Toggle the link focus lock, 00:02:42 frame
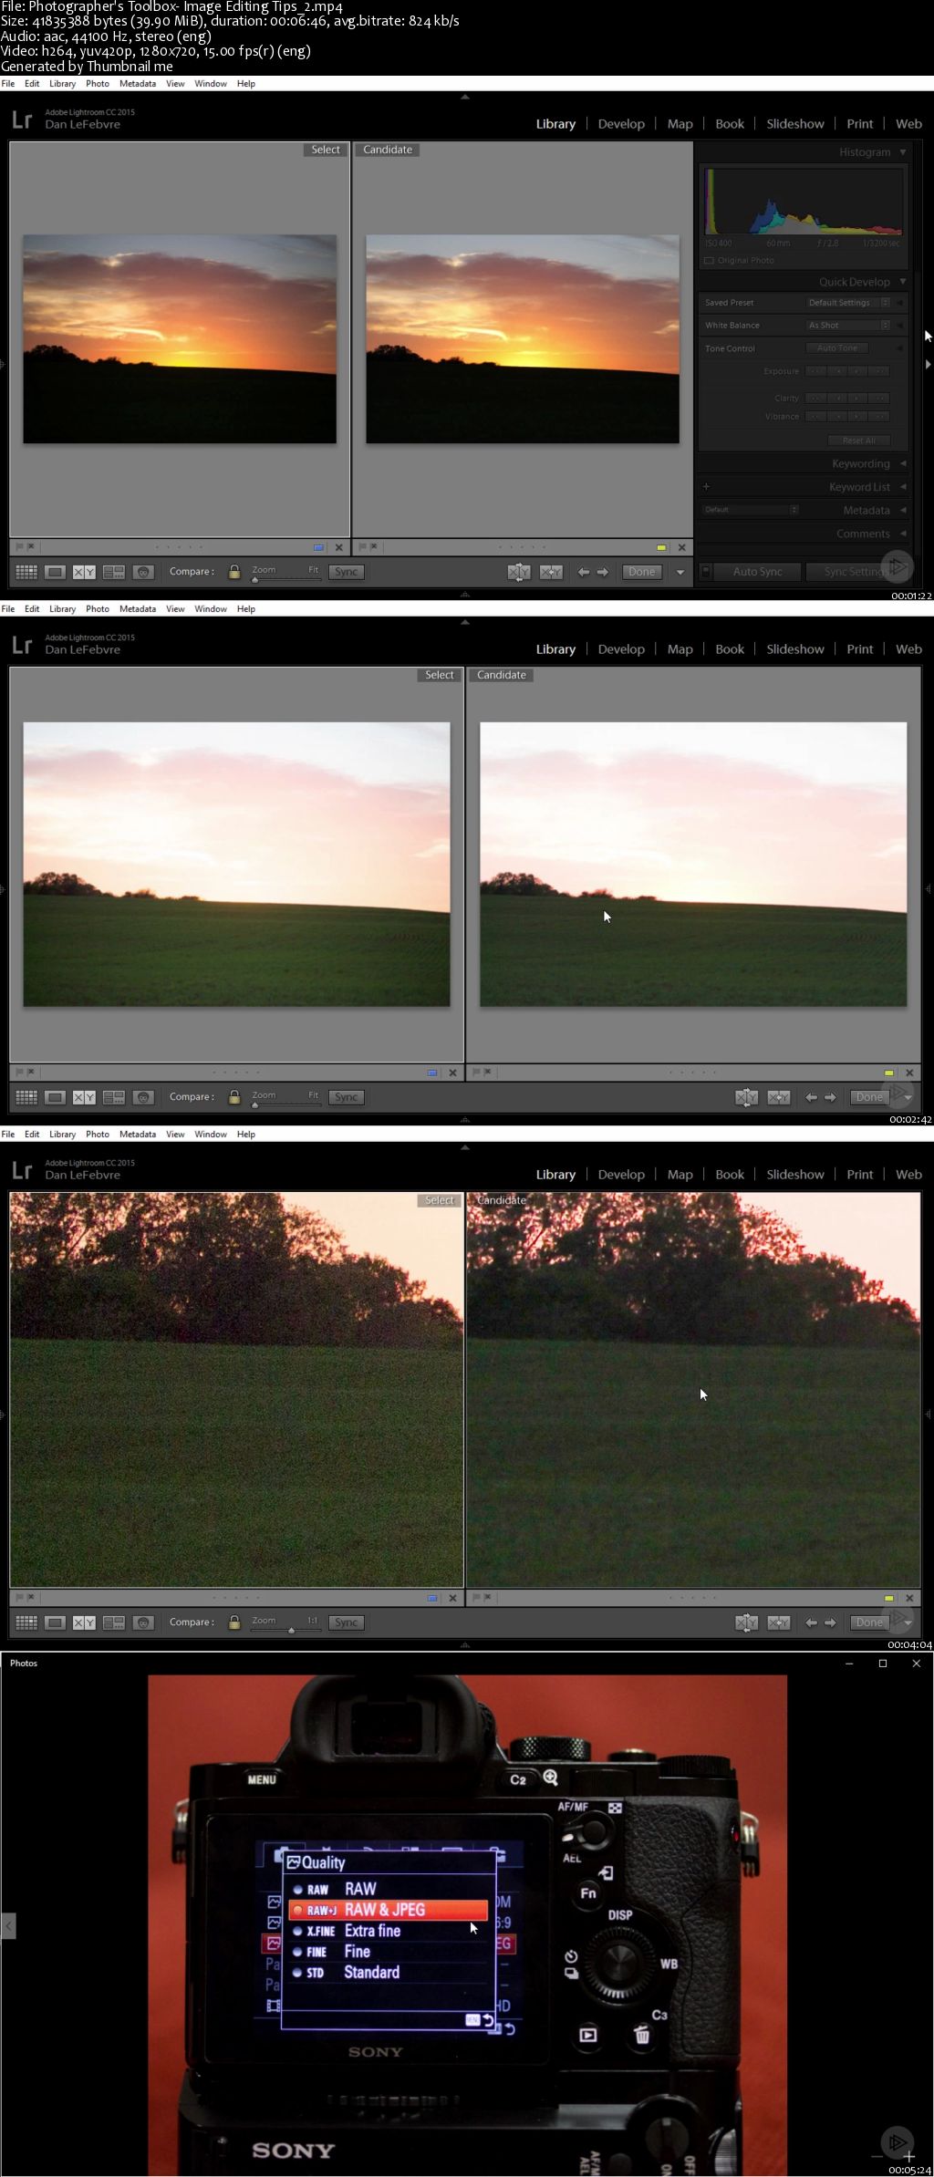Image resolution: width=934 pixels, height=2177 pixels. (234, 1097)
